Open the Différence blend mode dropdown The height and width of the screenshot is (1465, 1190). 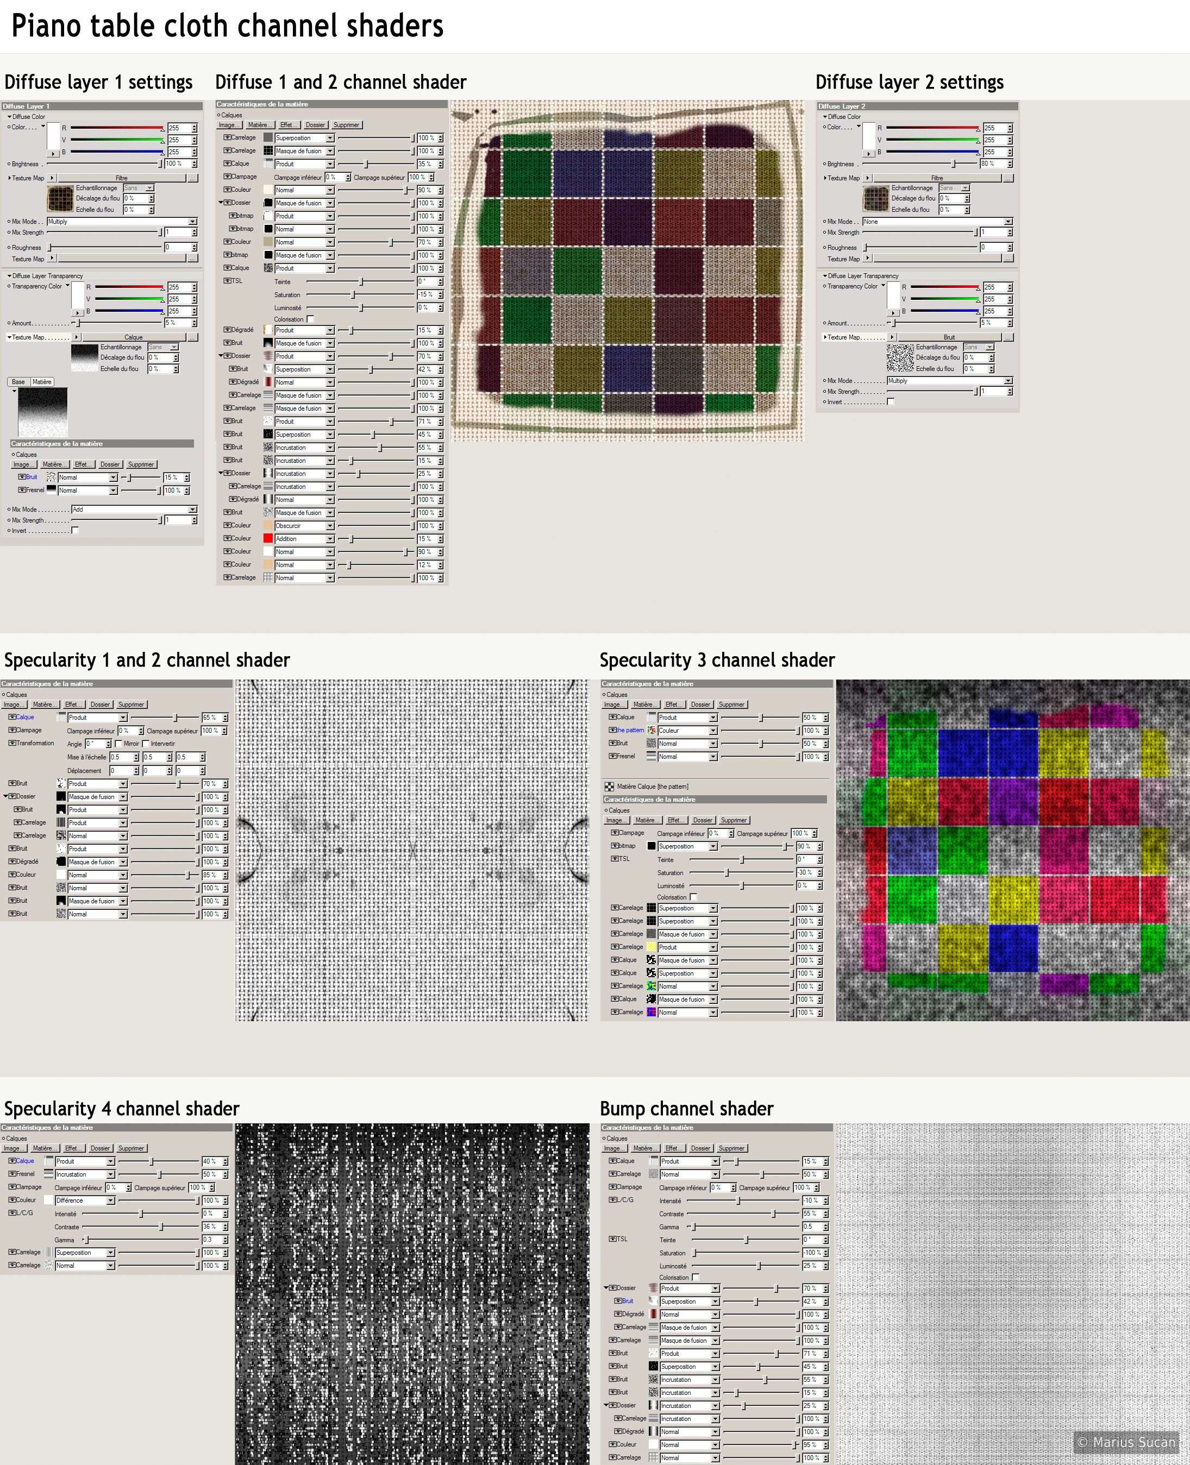[110, 1200]
